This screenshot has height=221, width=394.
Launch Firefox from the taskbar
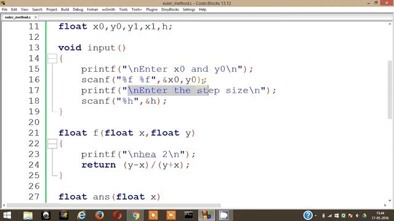click(x=100, y=215)
